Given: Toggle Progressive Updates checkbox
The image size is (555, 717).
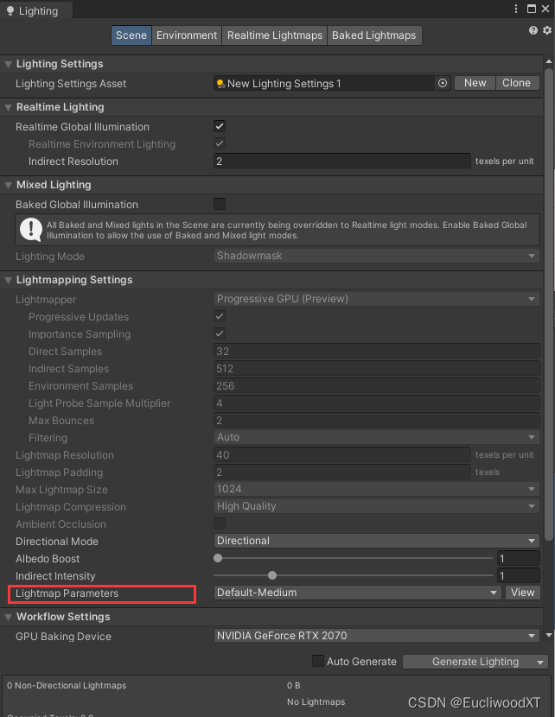Looking at the screenshot, I should click(x=220, y=316).
